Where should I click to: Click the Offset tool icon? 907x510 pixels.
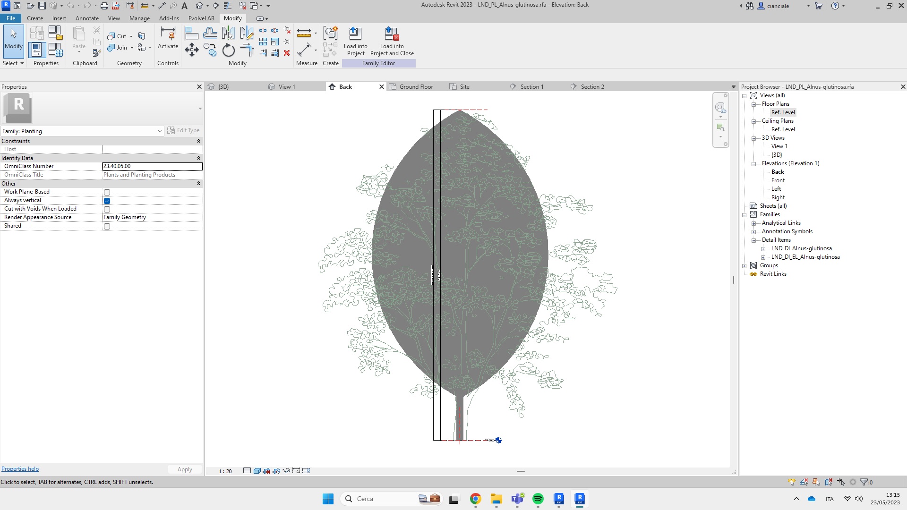point(210,33)
